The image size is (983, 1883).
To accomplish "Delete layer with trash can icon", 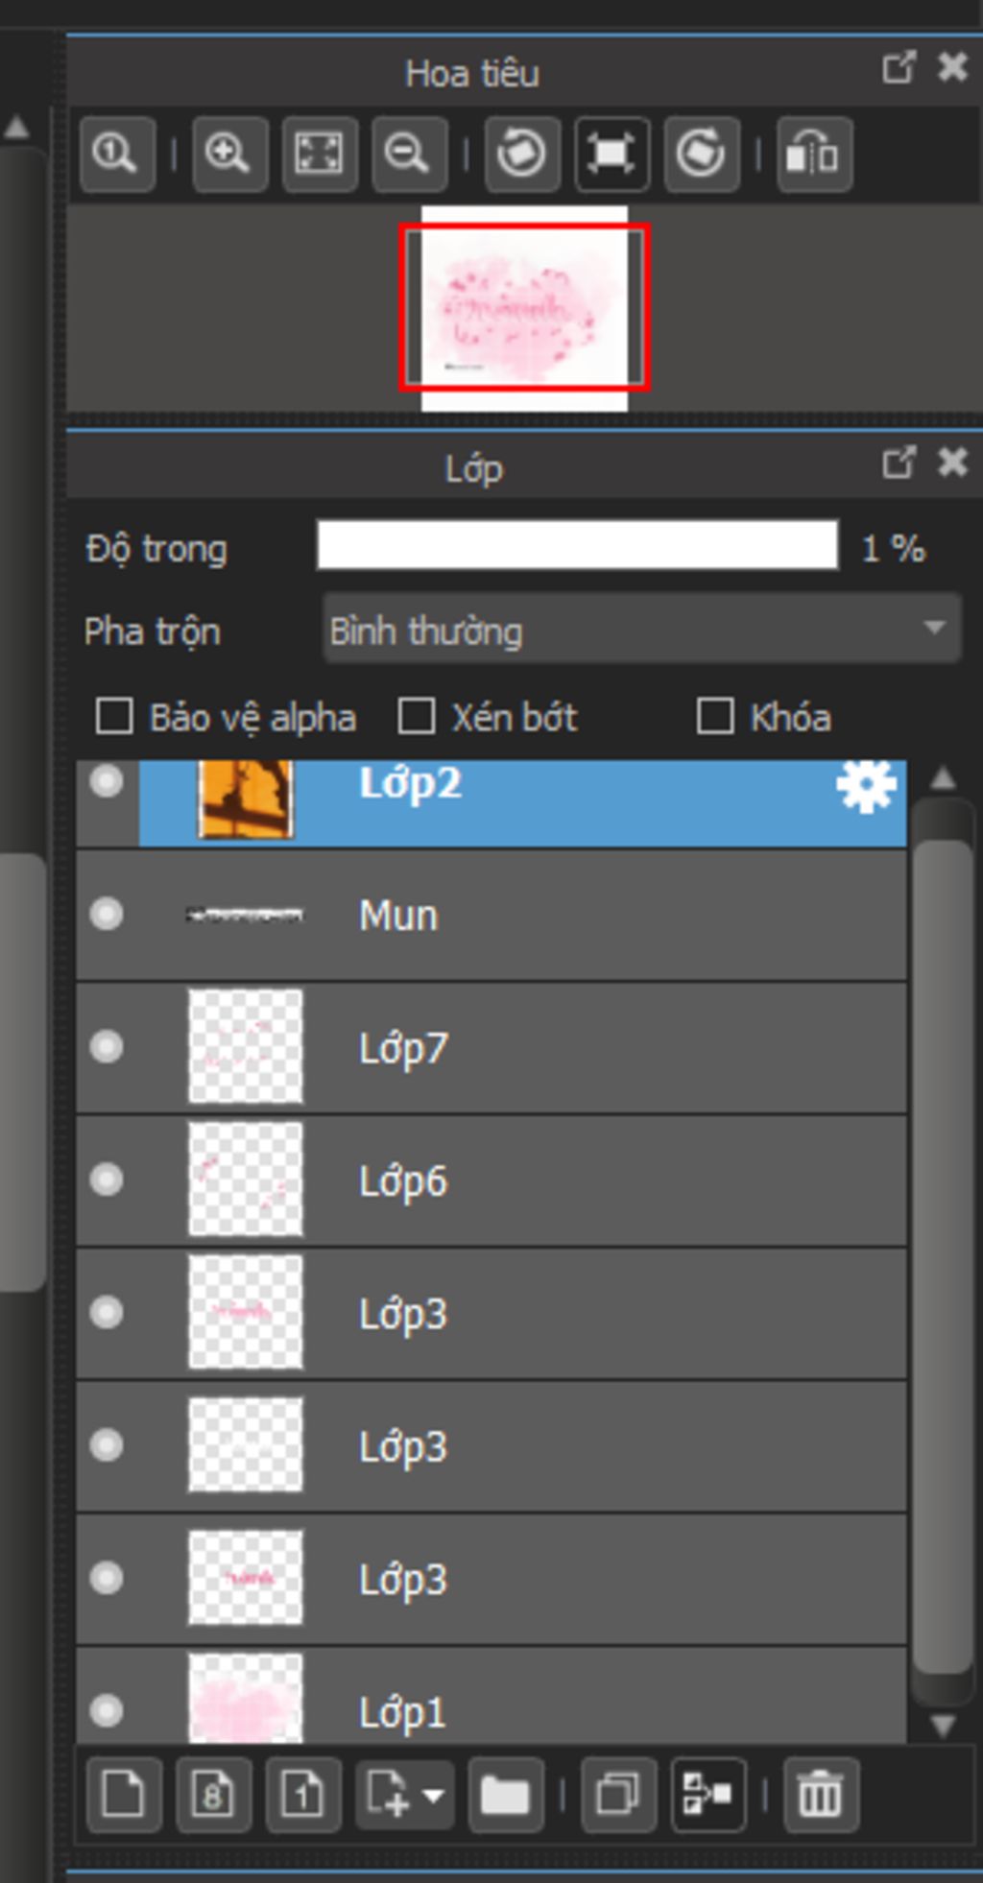I will pyautogui.click(x=820, y=1795).
